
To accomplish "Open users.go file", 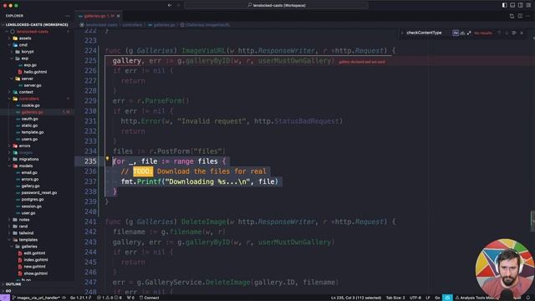I will coord(29,139).
